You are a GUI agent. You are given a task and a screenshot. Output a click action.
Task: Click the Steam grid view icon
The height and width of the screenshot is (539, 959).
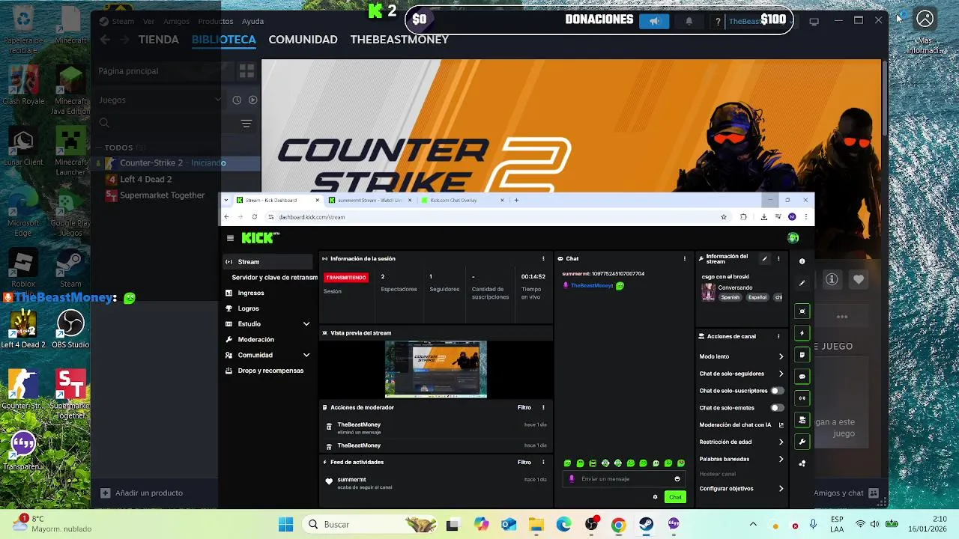pyautogui.click(x=246, y=71)
